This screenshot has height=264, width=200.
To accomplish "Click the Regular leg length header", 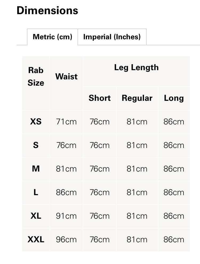I will [x=137, y=98].
